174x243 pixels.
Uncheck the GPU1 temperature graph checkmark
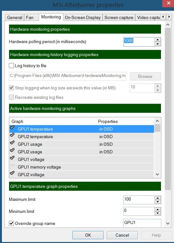12,127
